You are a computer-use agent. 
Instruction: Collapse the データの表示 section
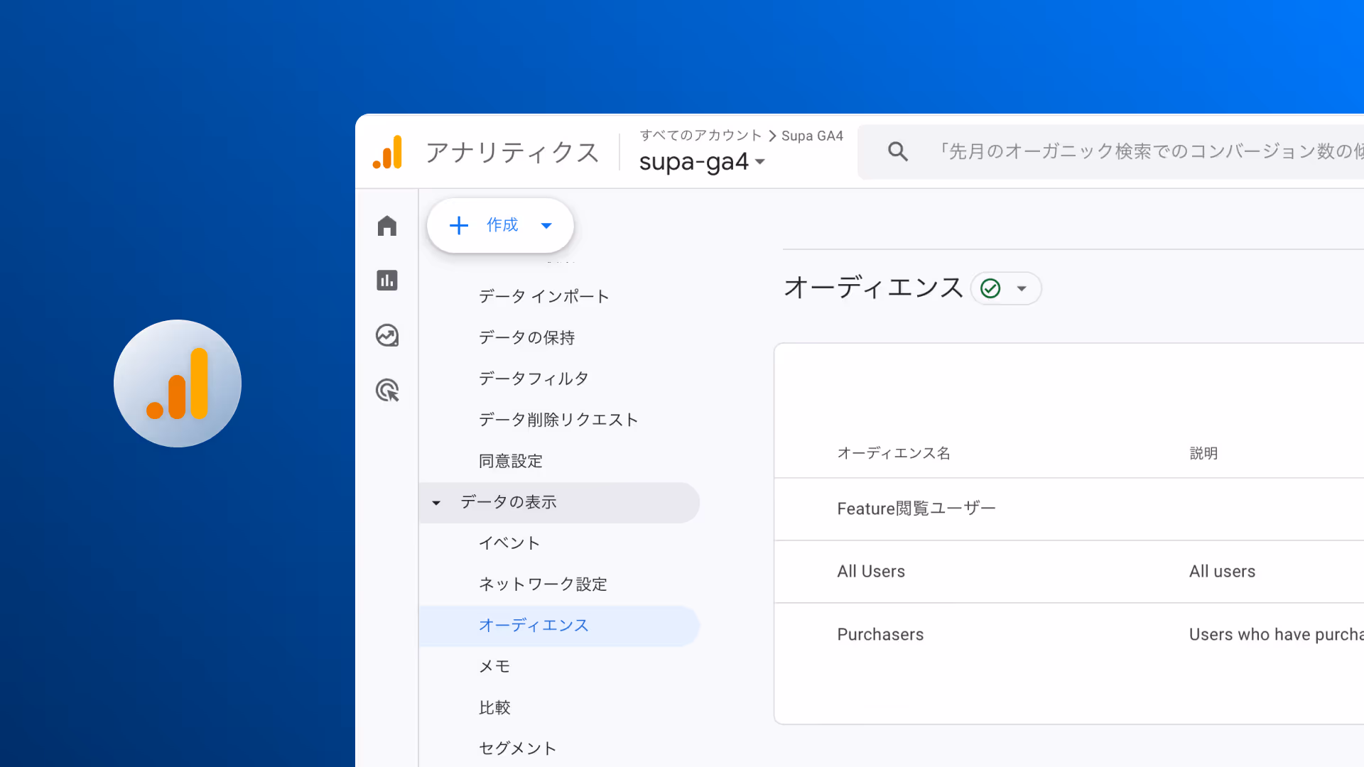point(436,503)
